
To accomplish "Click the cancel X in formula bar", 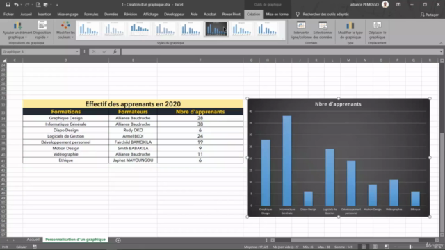I will tap(94, 51).
